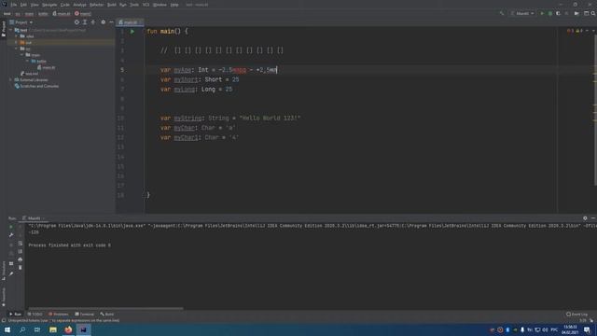Run main via the green gutter arrow
This screenshot has height=336, width=597.
(132, 32)
